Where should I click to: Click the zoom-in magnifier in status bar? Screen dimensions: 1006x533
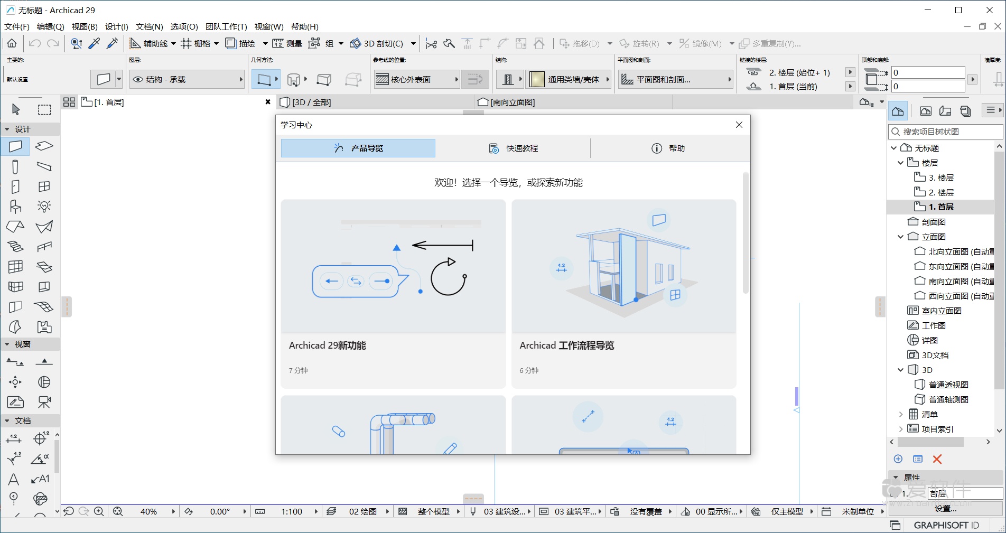tap(99, 511)
